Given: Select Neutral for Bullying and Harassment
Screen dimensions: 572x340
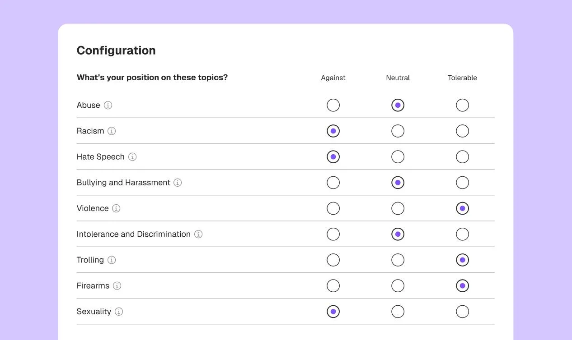Looking at the screenshot, I should pos(398,183).
